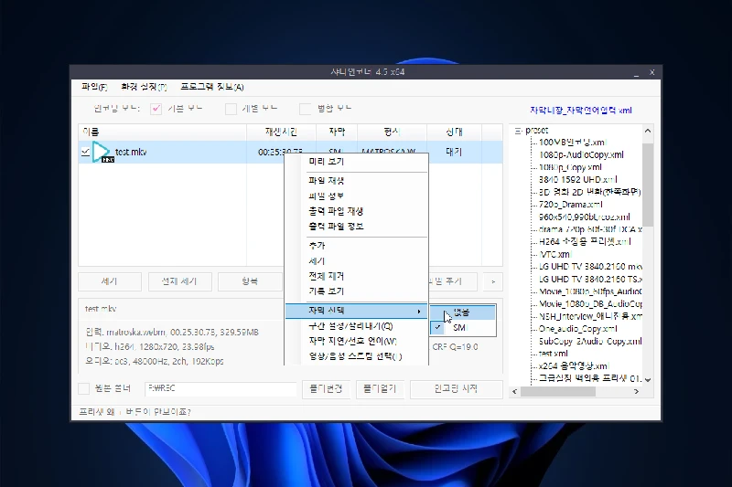This screenshot has width=732, height=487.
Task: Click the 재생시간 column header
Action: (x=281, y=132)
